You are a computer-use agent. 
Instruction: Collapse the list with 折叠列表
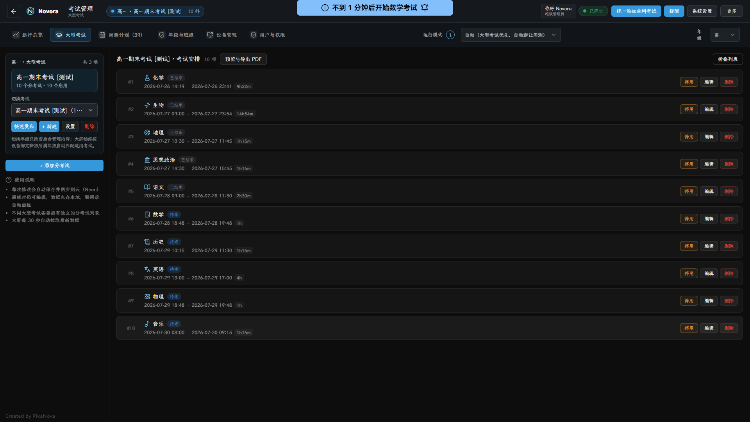tap(728, 59)
